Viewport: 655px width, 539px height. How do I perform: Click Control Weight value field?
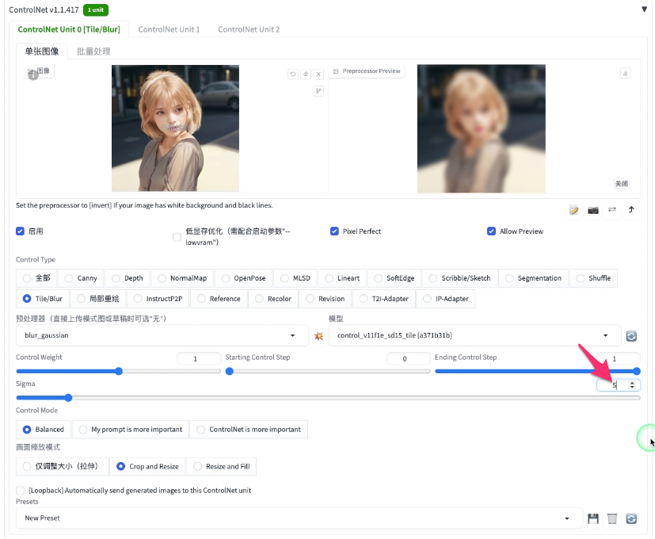(200, 358)
